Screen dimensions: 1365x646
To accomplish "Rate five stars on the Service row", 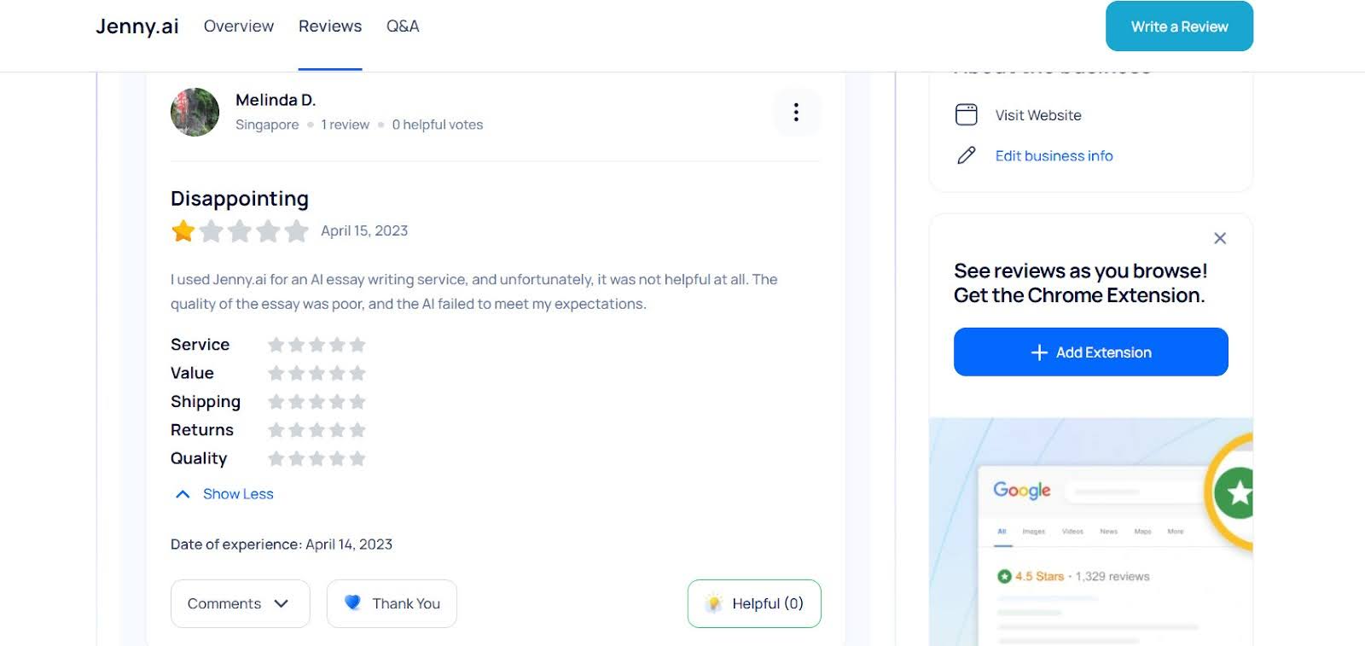I will [358, 344].
